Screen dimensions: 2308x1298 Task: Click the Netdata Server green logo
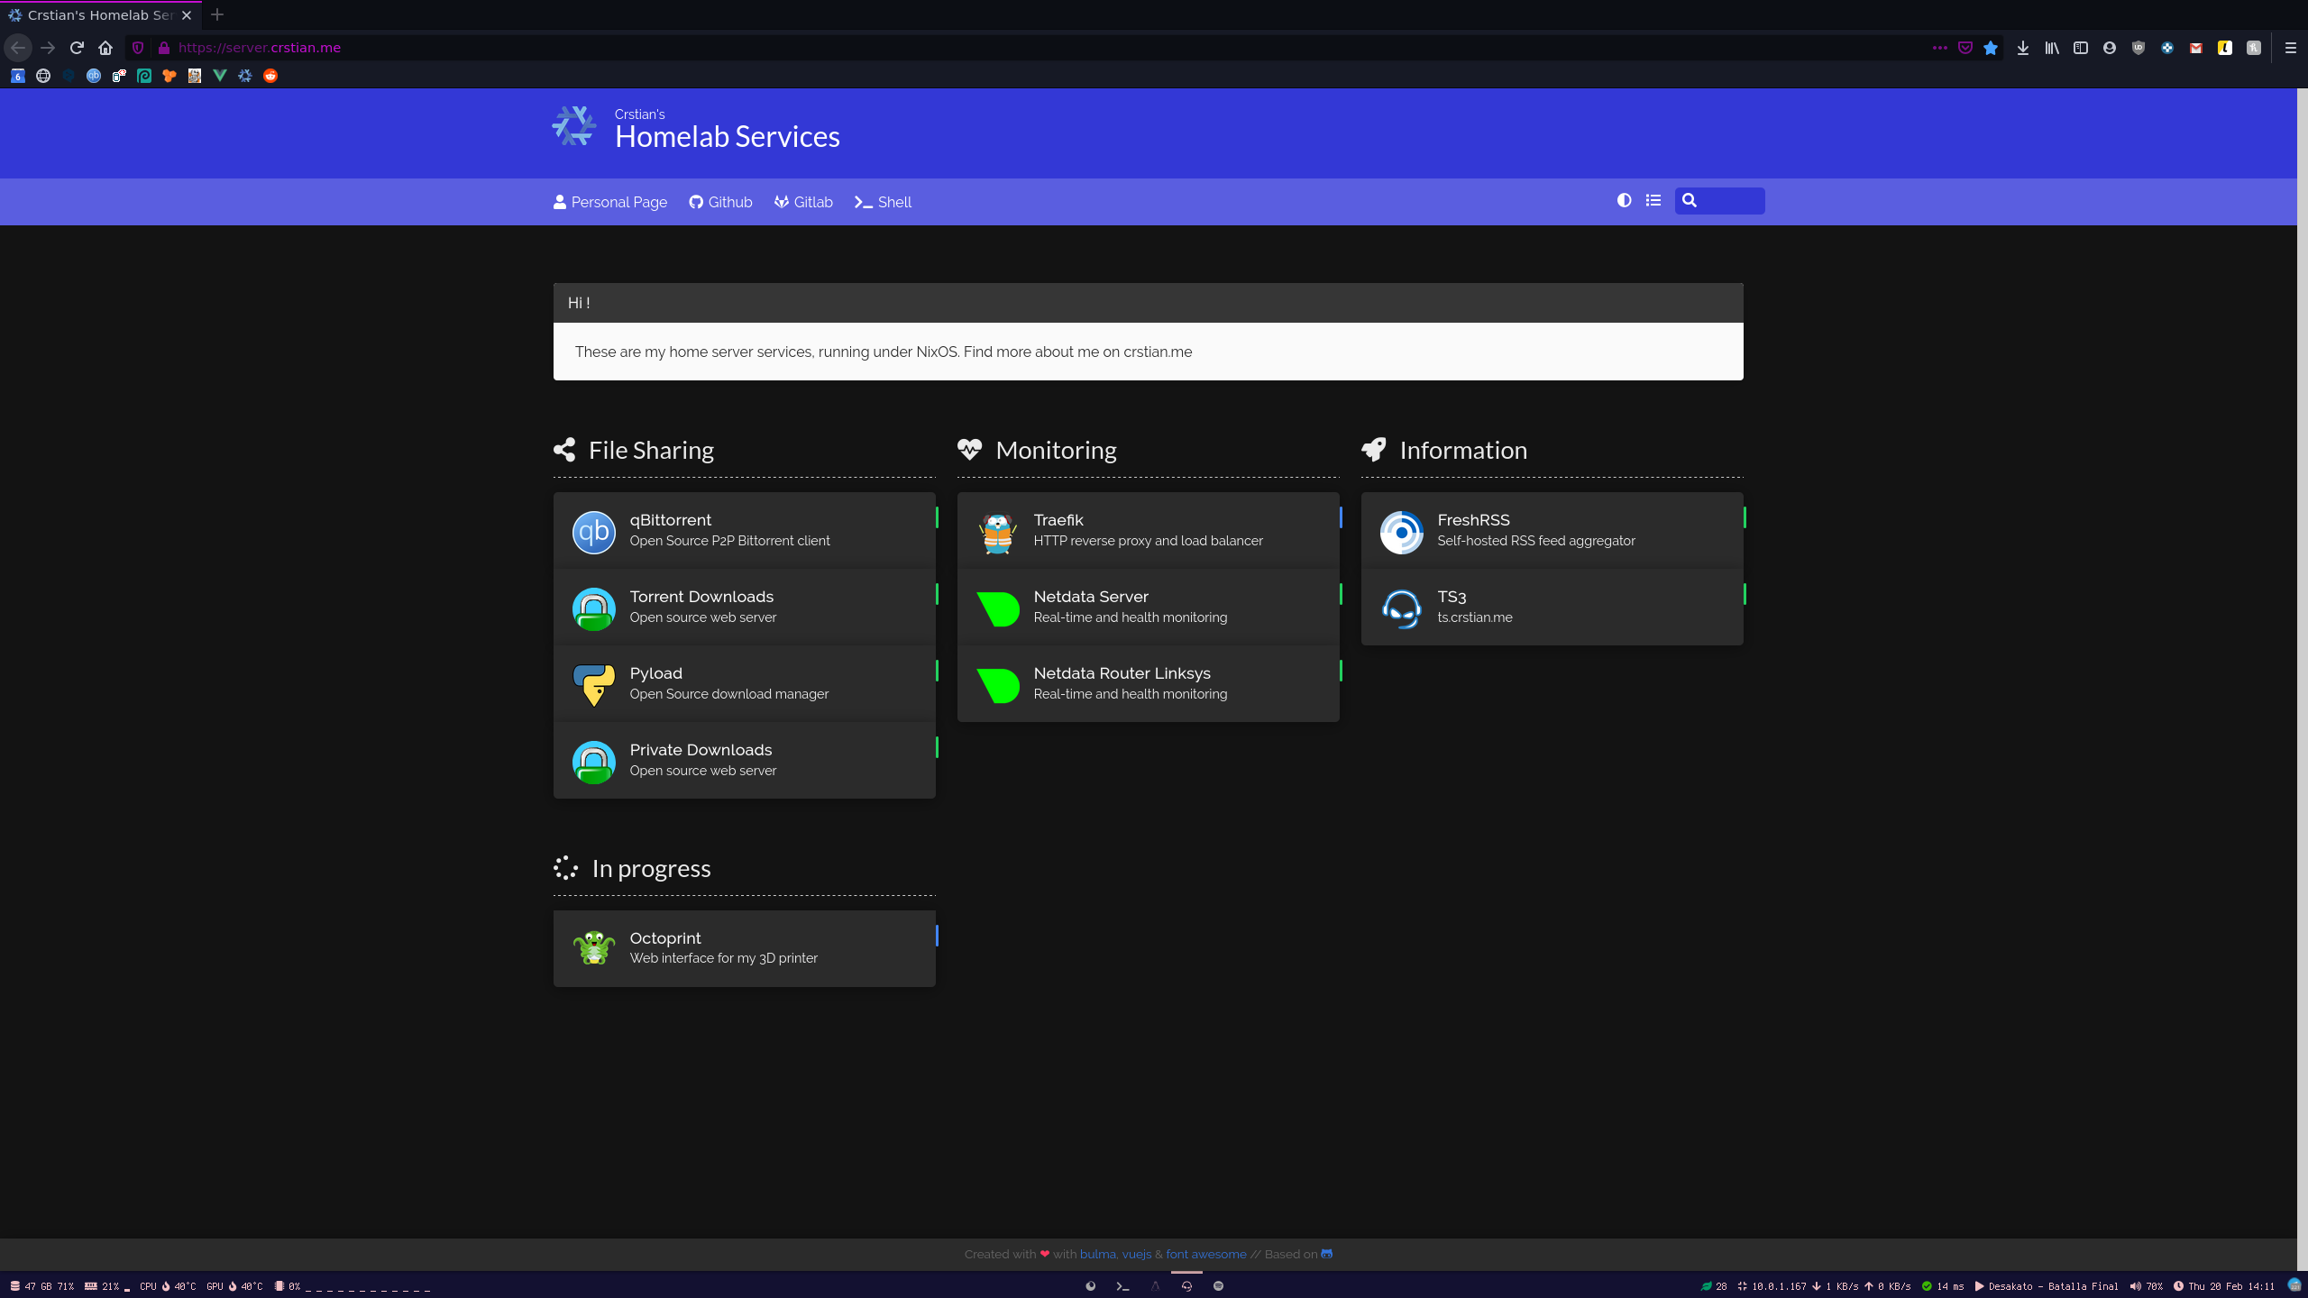[997, 608]
